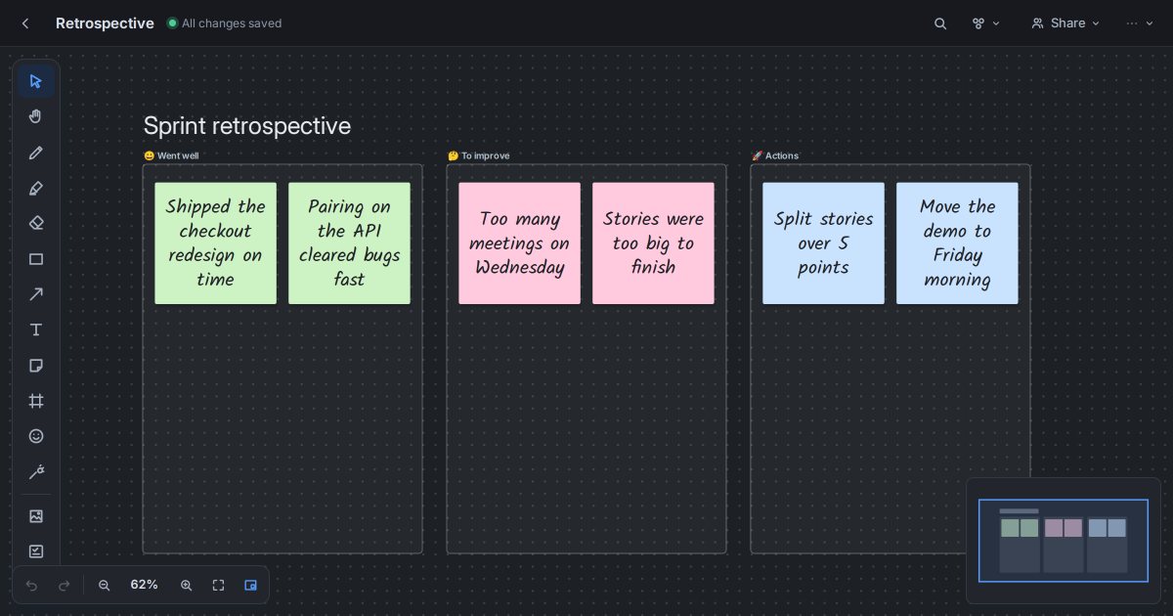The height and width of the screenshot is (616, 1173).
Task: Select the pen drawing tool
Action: coord(36,153)
